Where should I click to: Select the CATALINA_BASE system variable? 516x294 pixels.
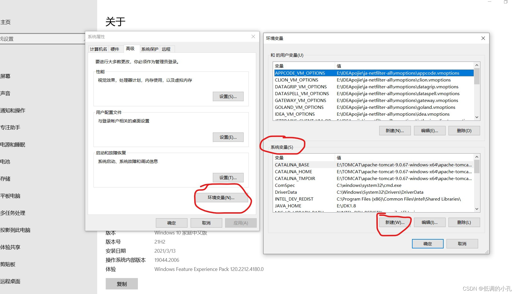(374, 165)
